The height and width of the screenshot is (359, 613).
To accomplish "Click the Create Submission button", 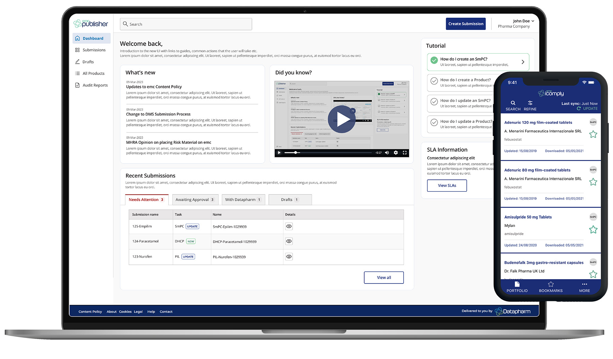I will (x=466, y=24).
